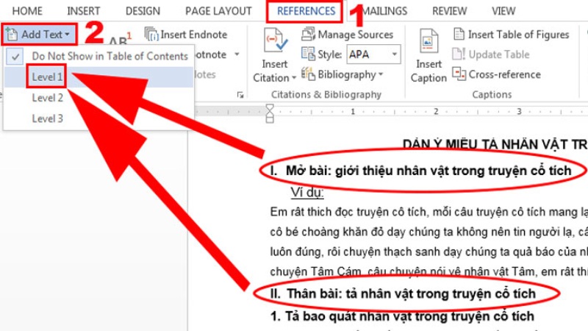Open the DESIGN ribbon tab
Screen dimensions: 588x331
click(x=143, y=11)
